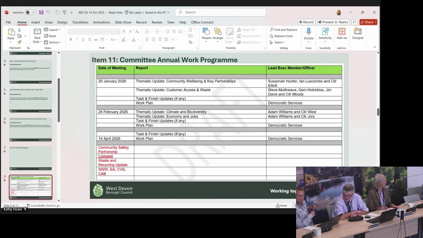Click Decrease Font Size icon
This screenshot has height=238, width=423.
click(x=130, y=31)
